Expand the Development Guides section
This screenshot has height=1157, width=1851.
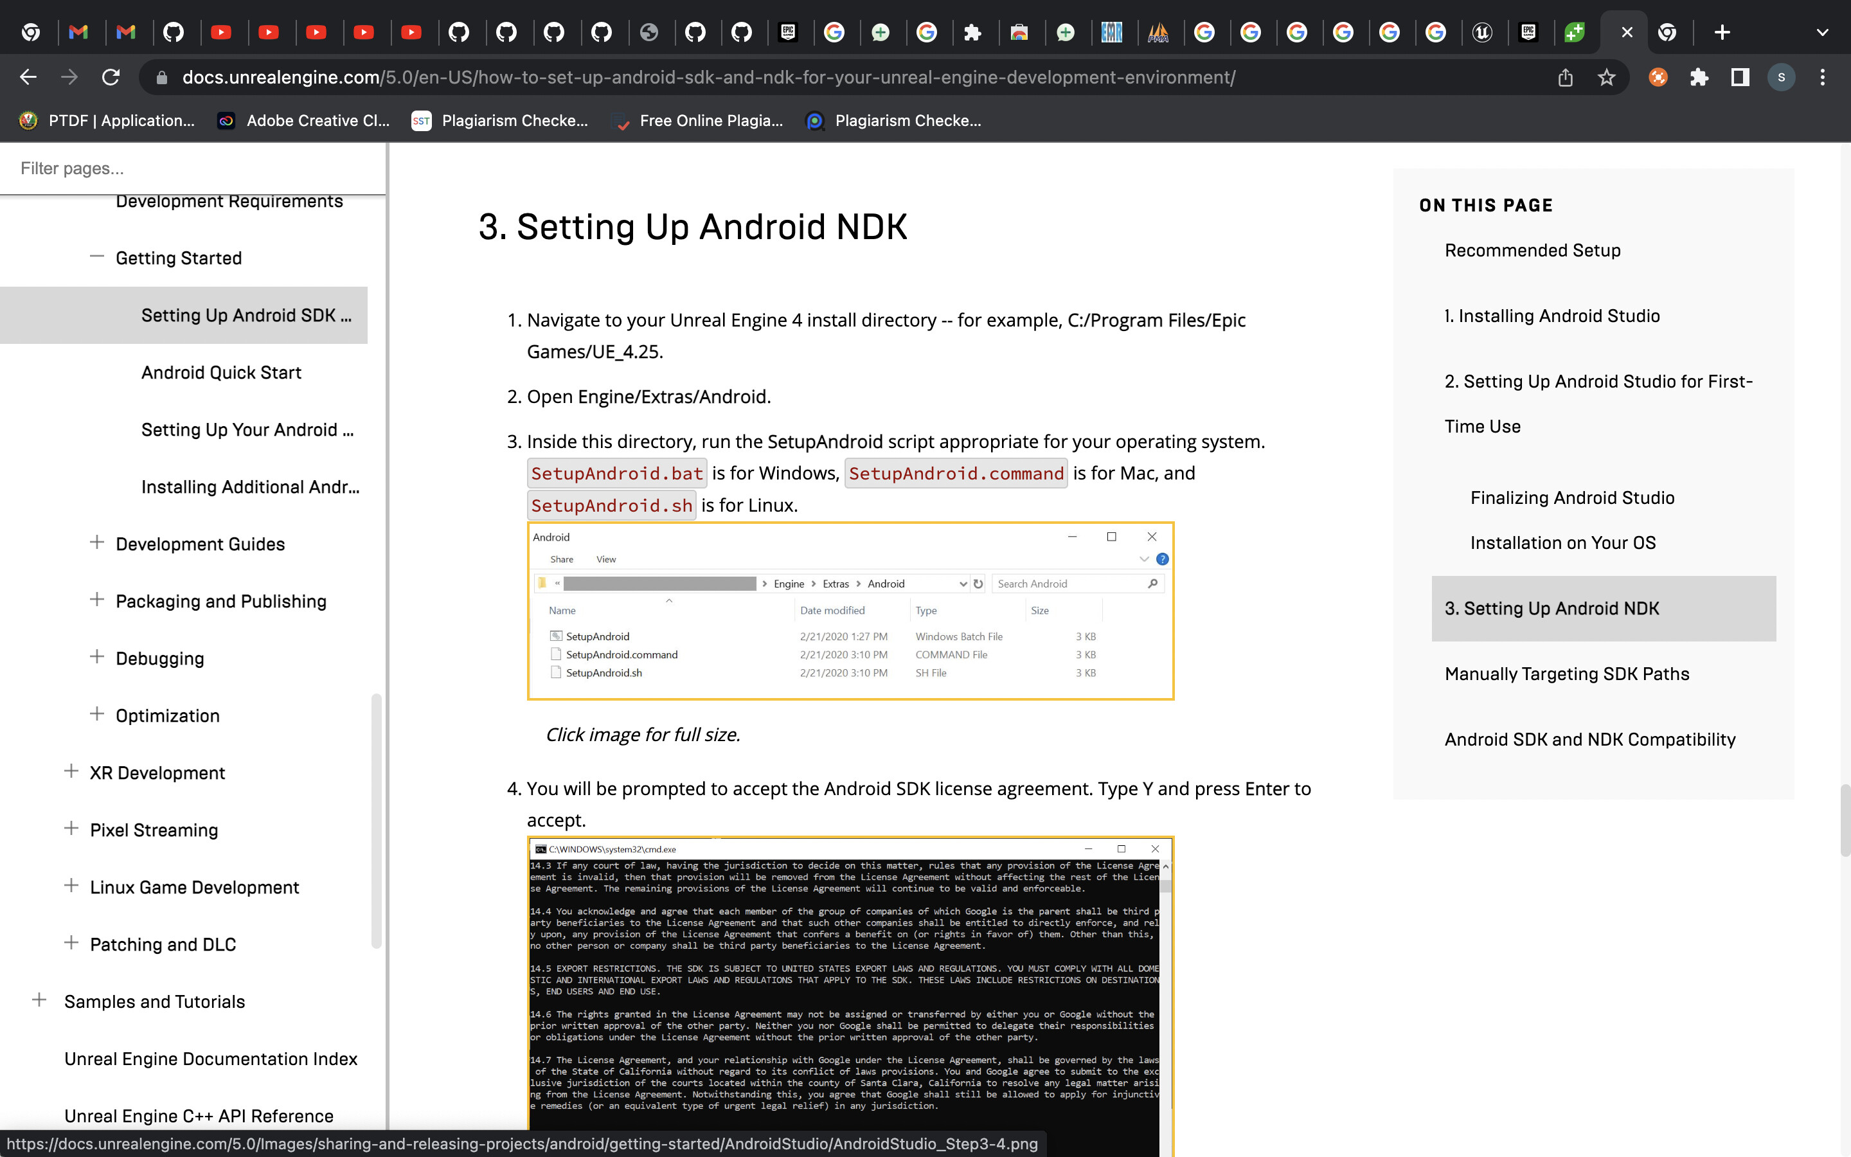(x=96, y=543)
